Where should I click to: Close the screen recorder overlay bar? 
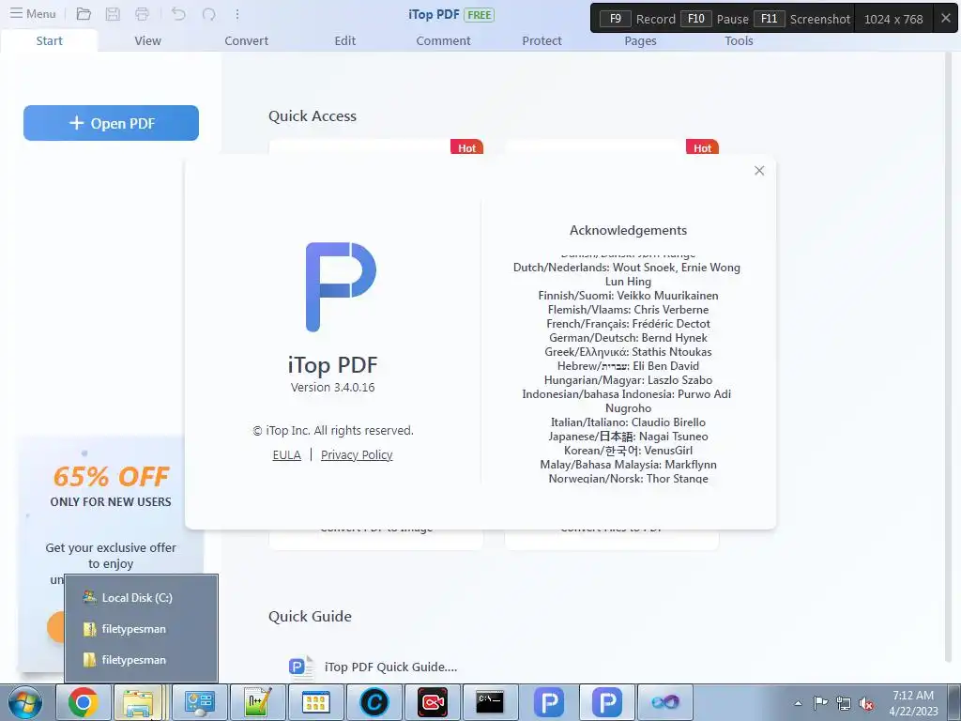[946, 19]
